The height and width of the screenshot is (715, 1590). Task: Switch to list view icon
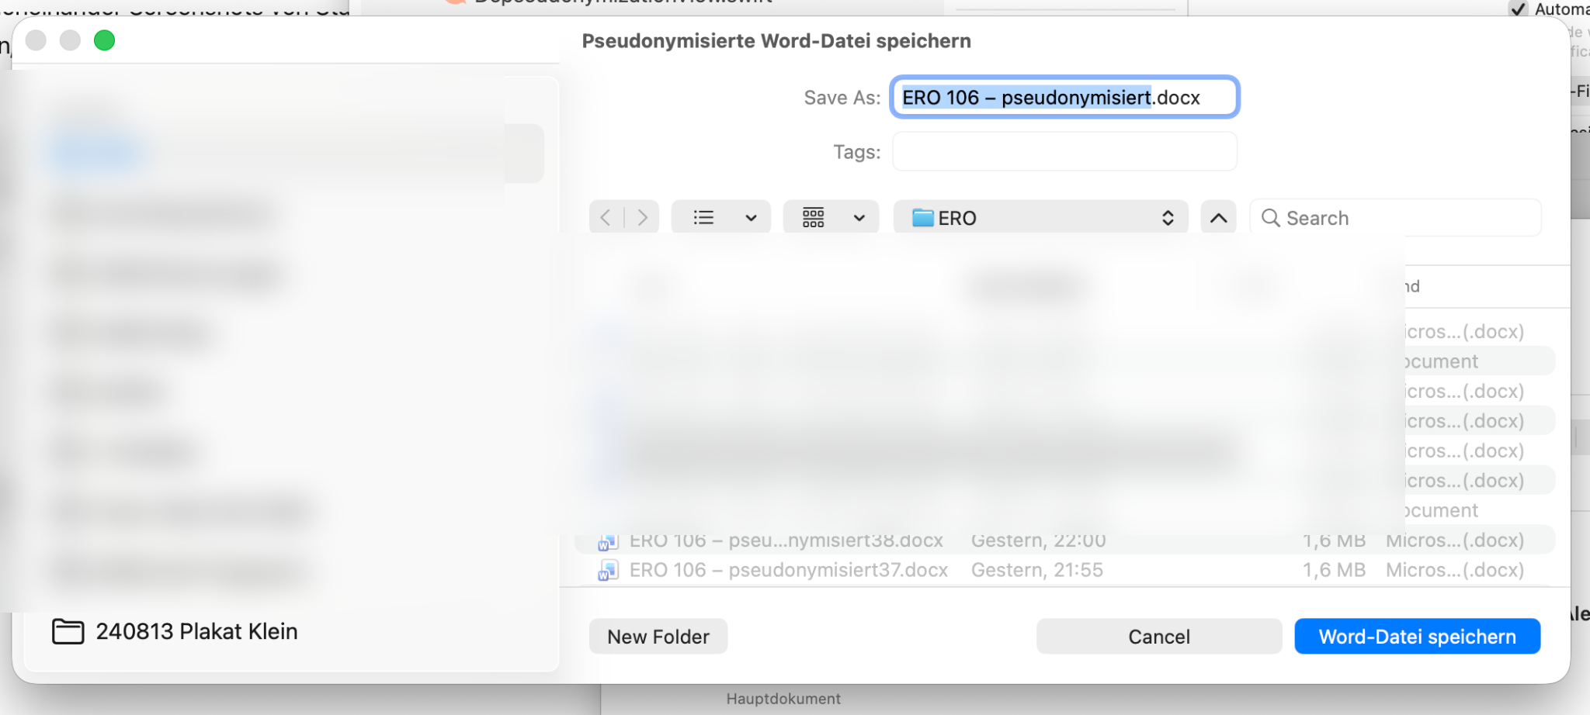[x=703, y=218]
